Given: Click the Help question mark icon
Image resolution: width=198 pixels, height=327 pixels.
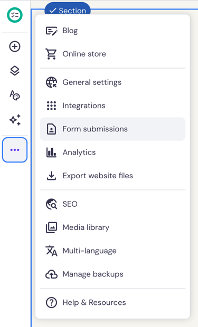Looking at the screenshot, I should tap(51, 302).
